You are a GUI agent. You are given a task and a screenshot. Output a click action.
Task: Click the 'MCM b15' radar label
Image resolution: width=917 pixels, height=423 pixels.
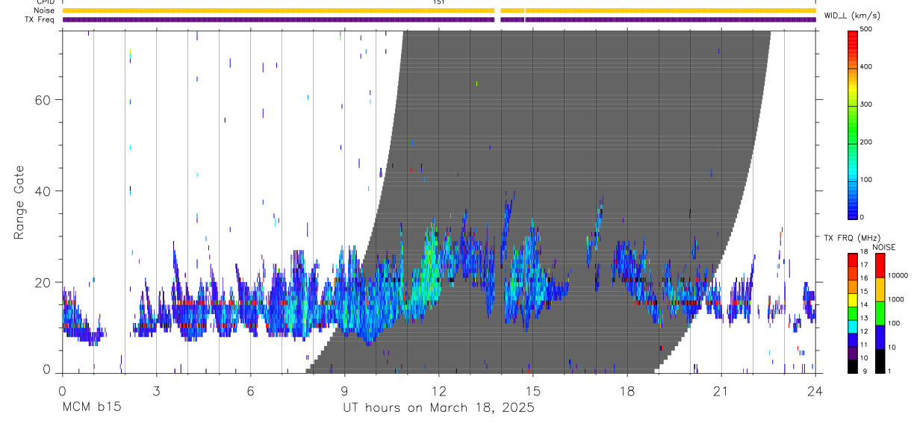91,408
